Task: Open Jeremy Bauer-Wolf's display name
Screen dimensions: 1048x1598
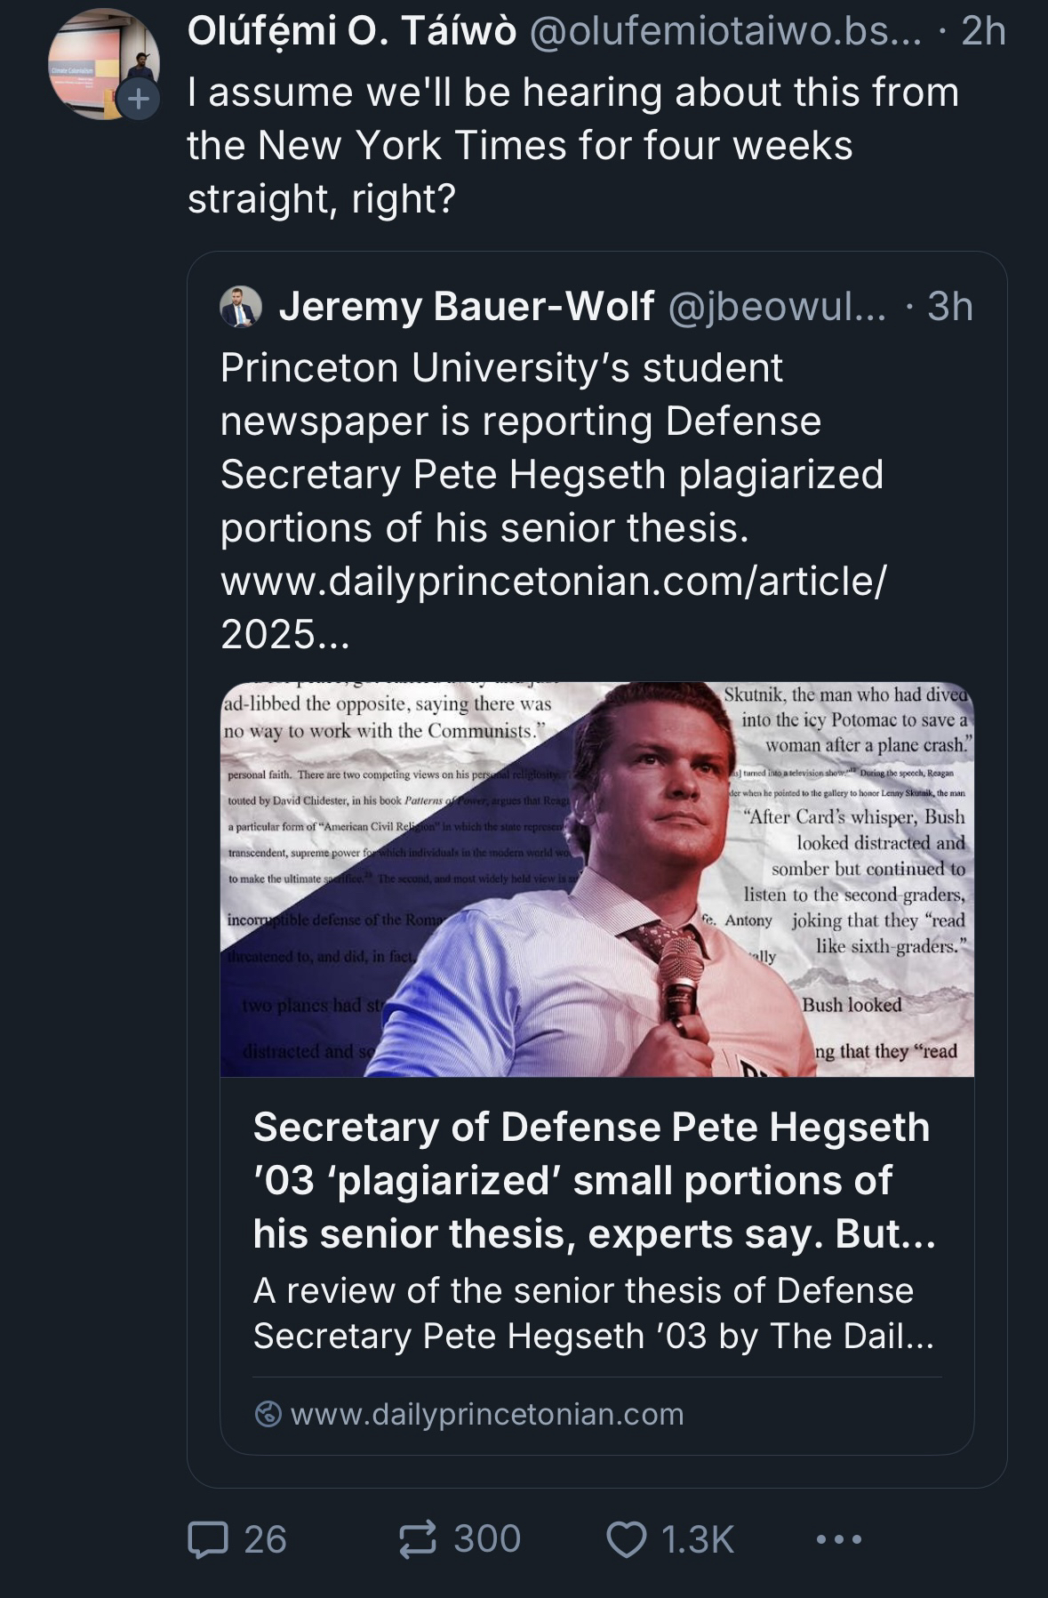Action: click(467, 307)
